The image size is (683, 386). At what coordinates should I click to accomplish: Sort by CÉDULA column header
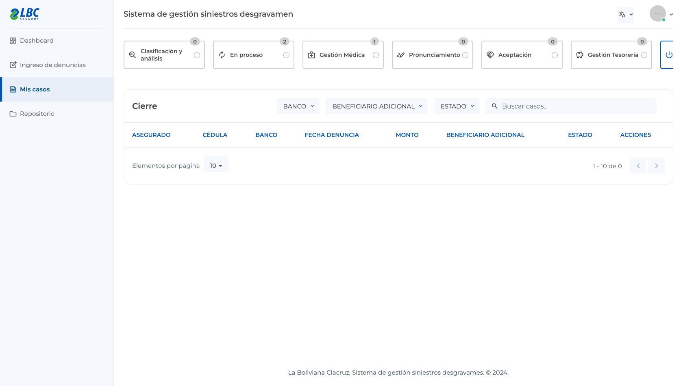coord(215,135)
